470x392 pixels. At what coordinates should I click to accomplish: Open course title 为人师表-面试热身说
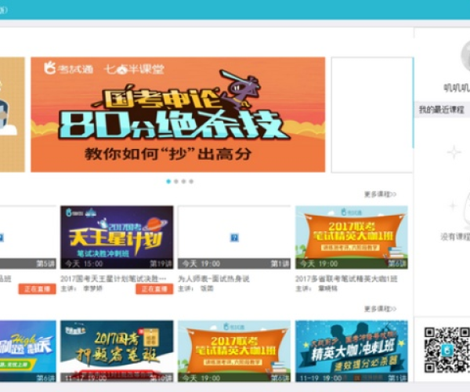coord(214,279)
